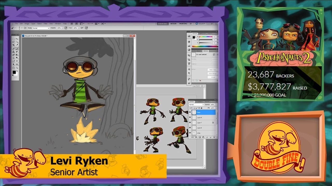Open the Info panel icon
The width and height of the screenshot is (332, 186).
189,49
